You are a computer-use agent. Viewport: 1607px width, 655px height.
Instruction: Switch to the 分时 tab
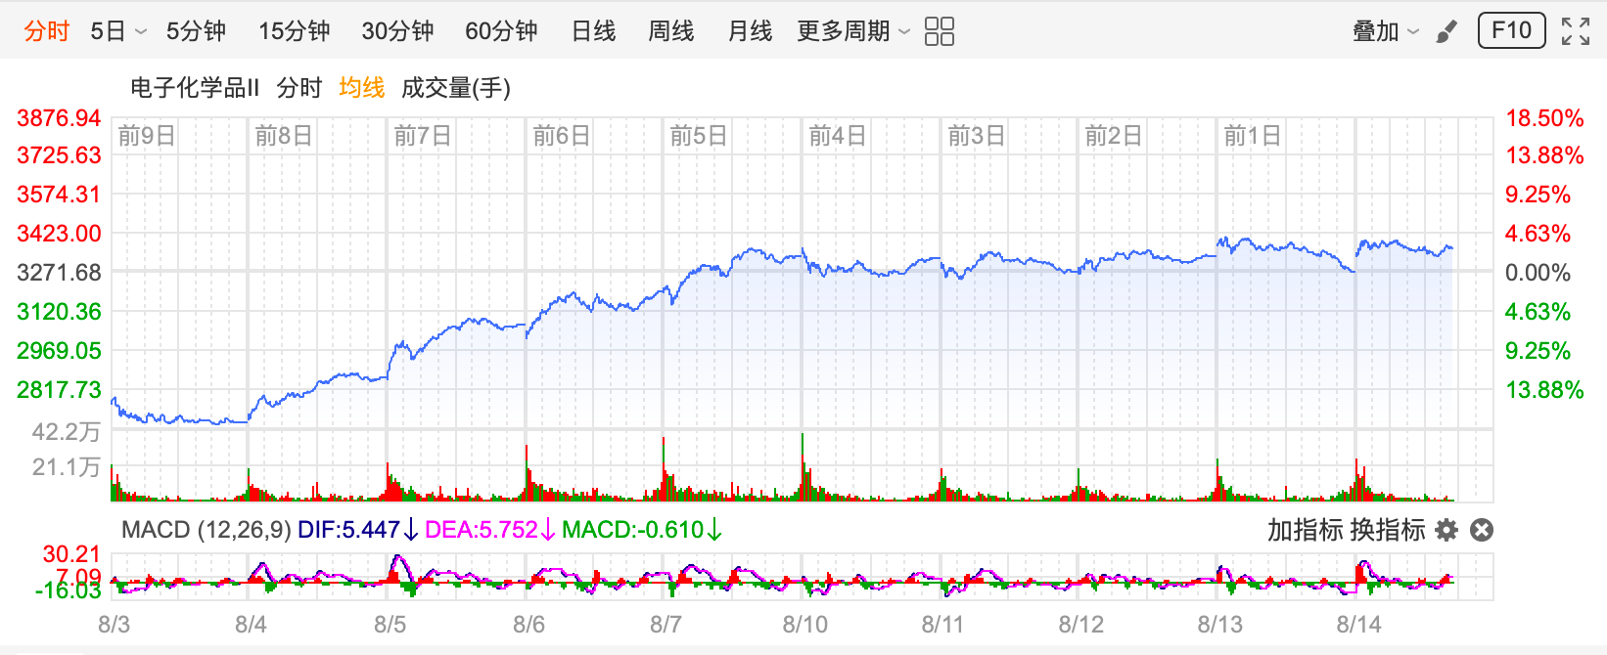click(x=47, y=31)
